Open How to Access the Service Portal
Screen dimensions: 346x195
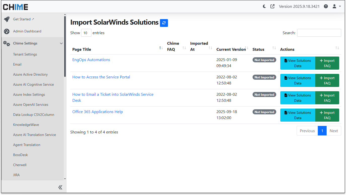point(101,77)
